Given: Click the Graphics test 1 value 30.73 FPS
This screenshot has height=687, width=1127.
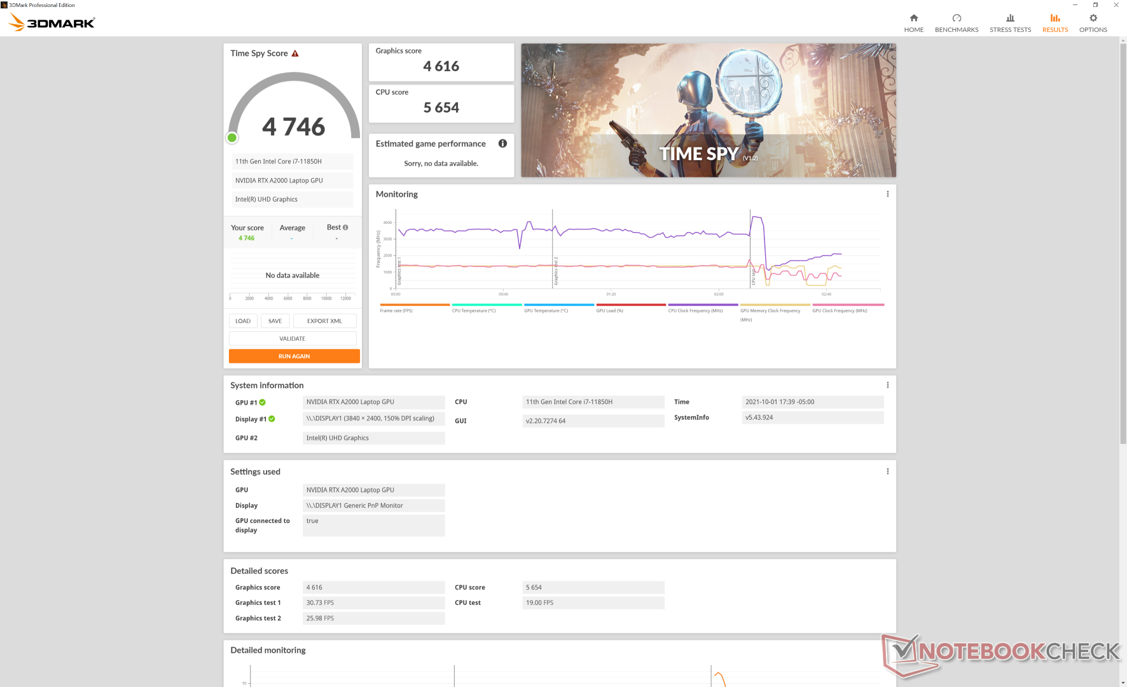Looking at the screenshot, I should coord(374,602).
